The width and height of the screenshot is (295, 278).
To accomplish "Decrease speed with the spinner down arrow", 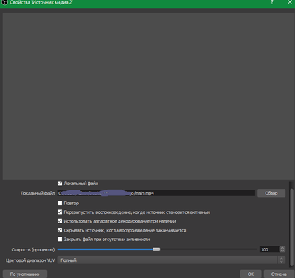I will point(282,251).
